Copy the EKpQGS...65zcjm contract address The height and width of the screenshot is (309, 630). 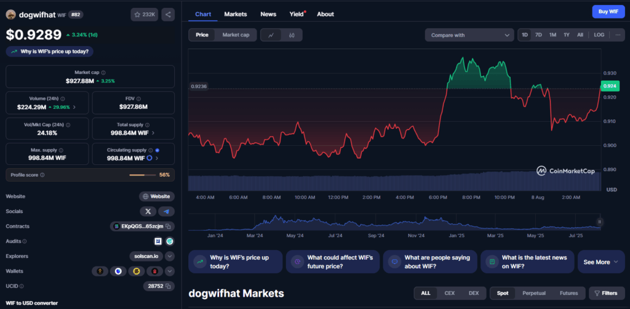pyautogui.click(x=169, y=227)
